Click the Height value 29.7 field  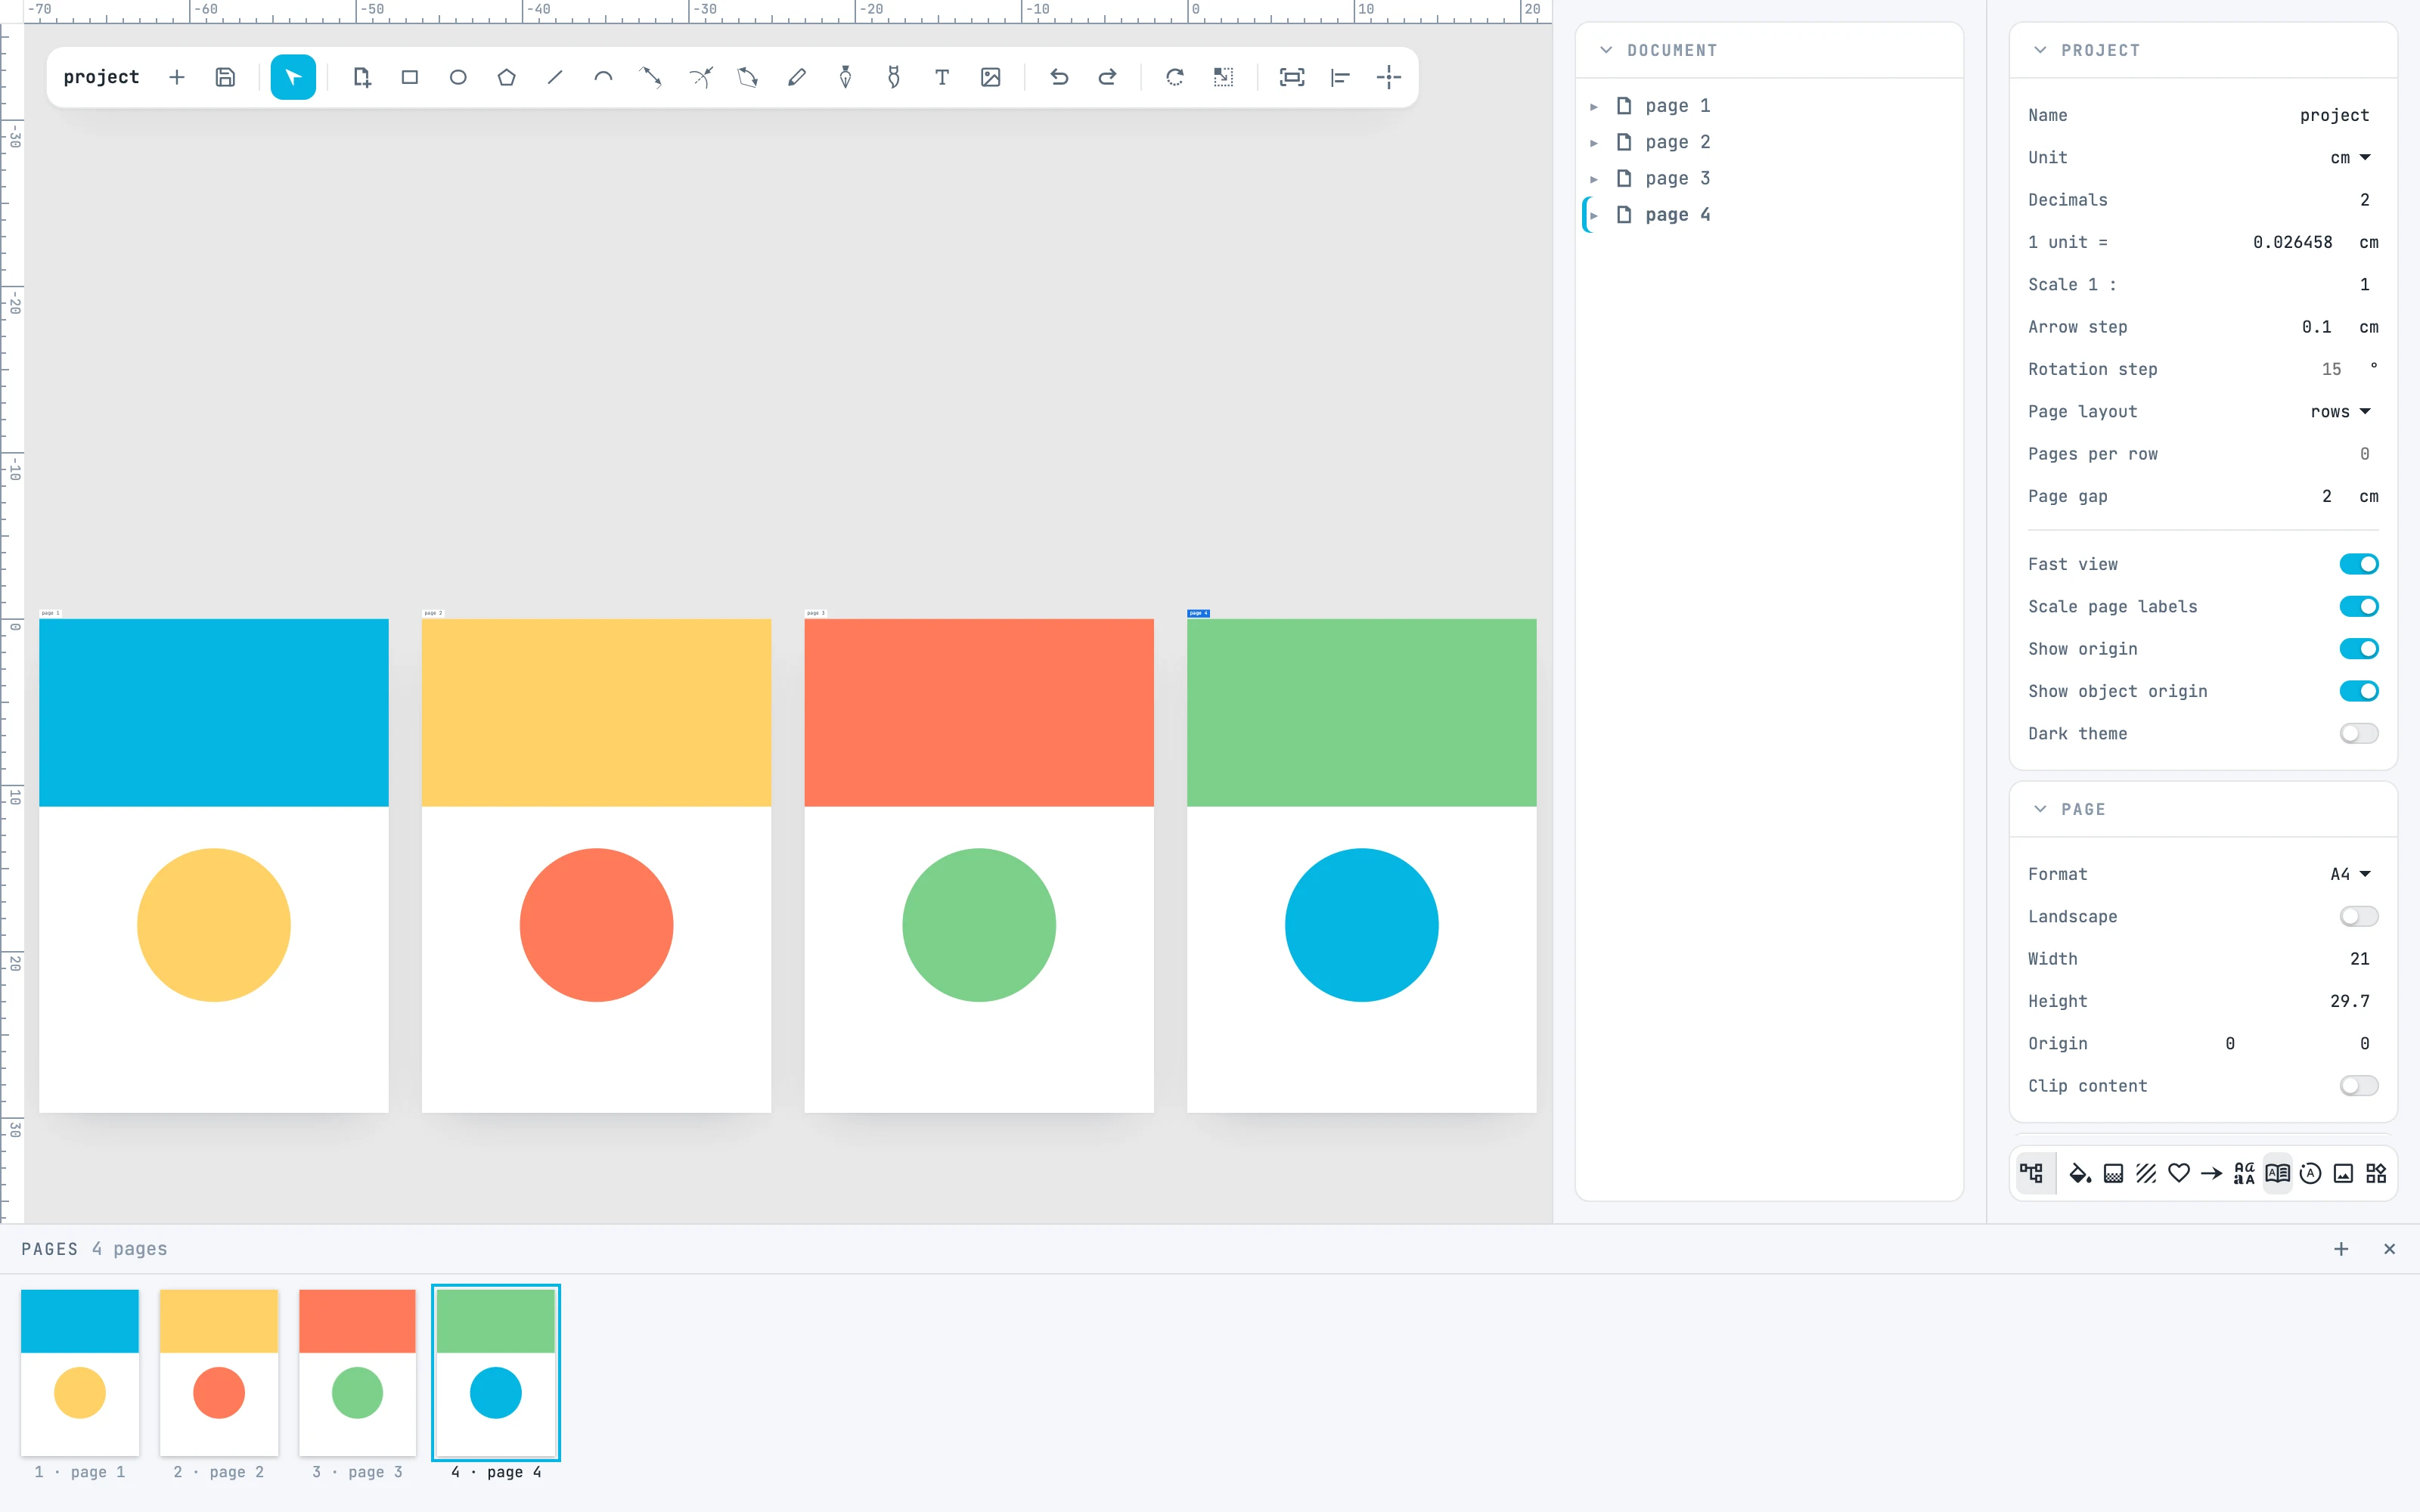pyautogui.click(x=2349, y=1001)
